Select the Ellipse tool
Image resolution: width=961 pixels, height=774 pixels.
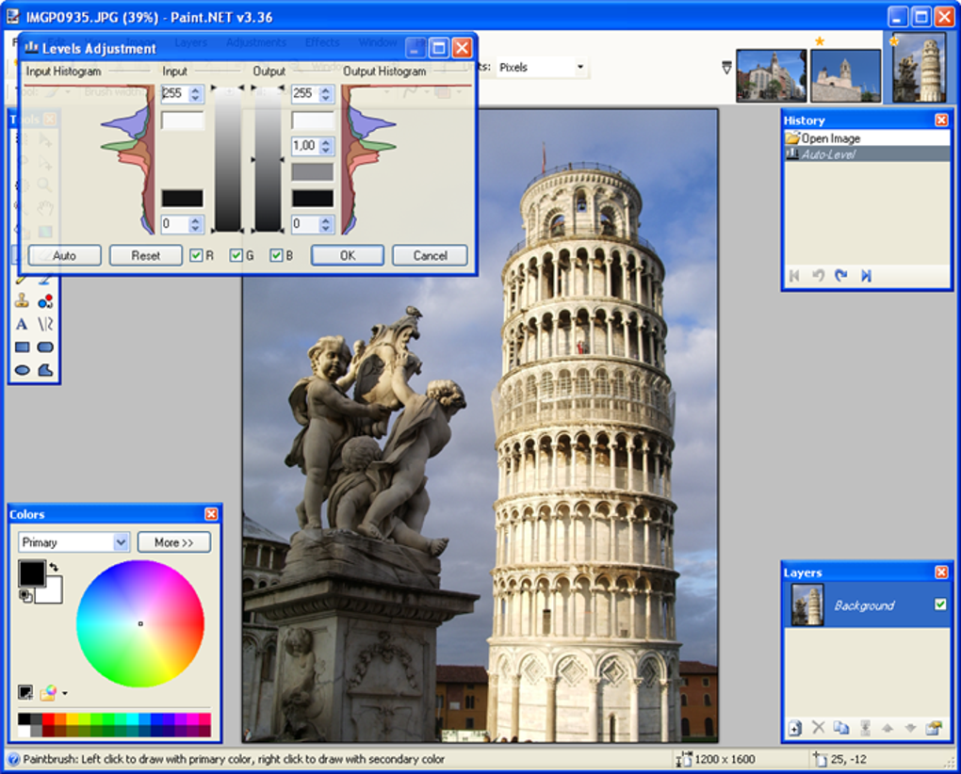pyautogui.click(x=22, y=370)
